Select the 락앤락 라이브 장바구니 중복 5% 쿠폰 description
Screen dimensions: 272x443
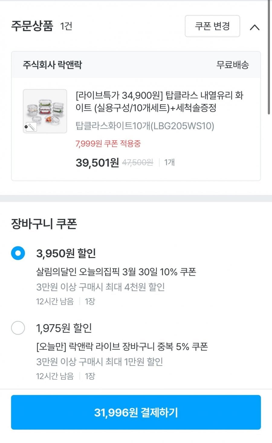(x=122, y=347)
